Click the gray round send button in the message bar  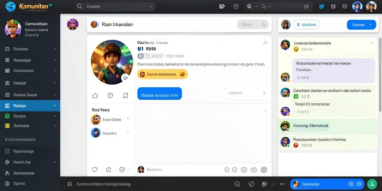pos(264,170)
